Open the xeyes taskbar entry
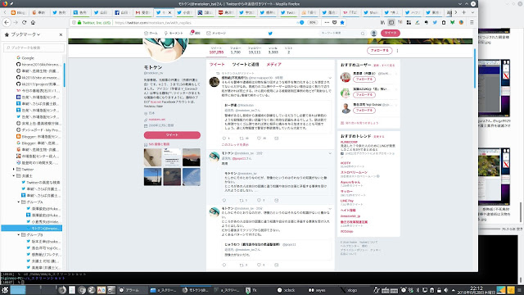The height and width of the screenshot is (295, 524). (x=317, y=290)
